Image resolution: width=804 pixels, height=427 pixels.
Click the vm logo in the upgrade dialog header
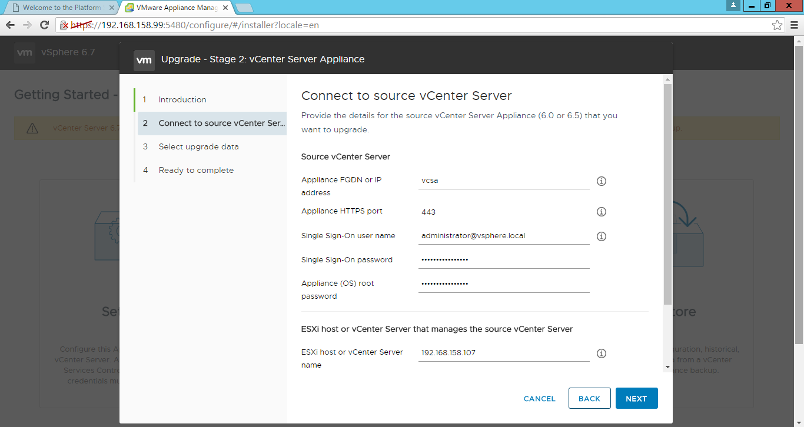click(x=144, y=59)
